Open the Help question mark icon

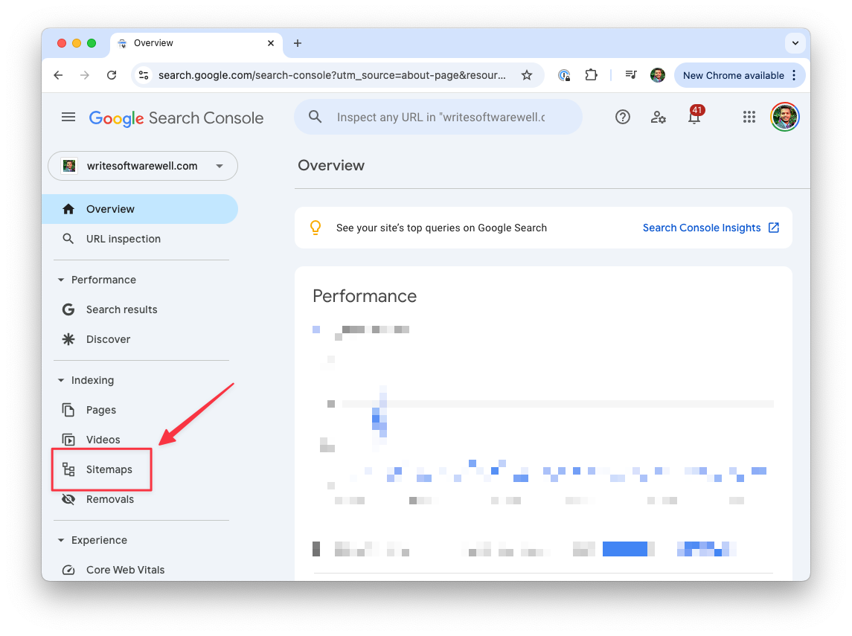(623, 117)
